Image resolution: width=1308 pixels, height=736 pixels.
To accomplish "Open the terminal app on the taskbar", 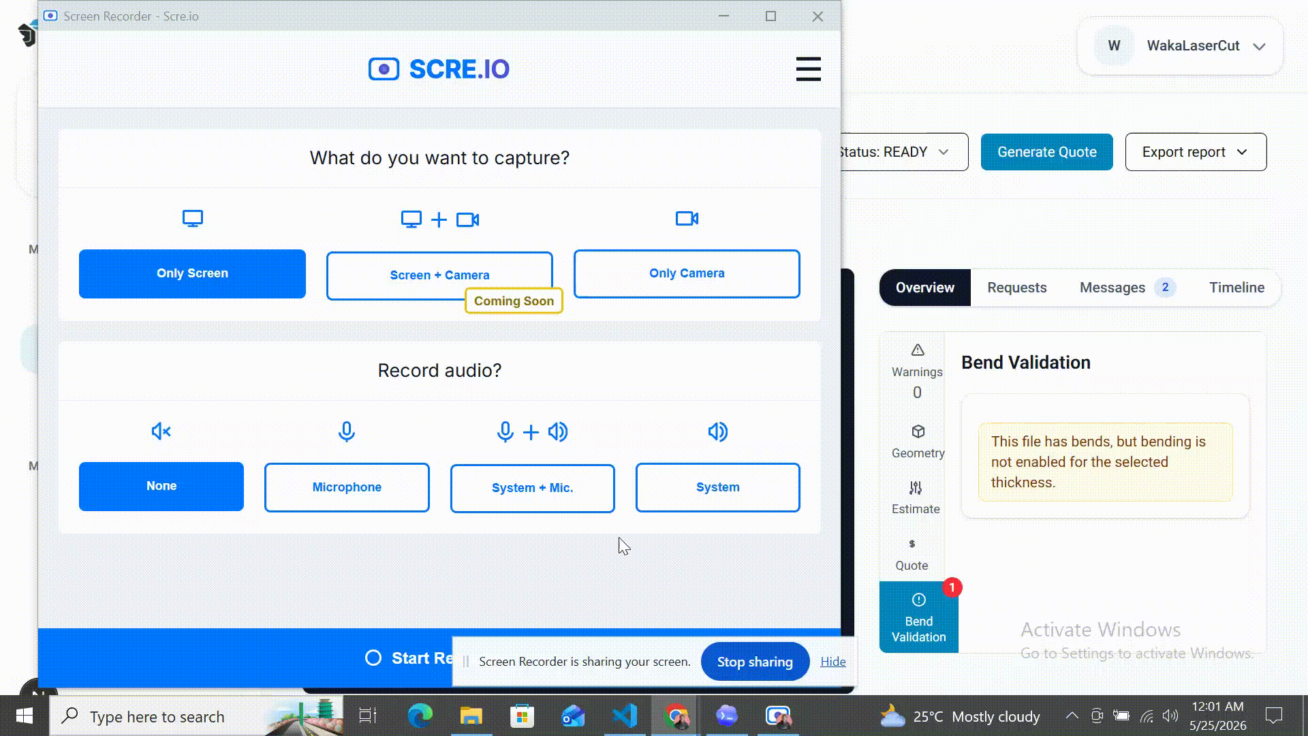I will pos(727,716).
